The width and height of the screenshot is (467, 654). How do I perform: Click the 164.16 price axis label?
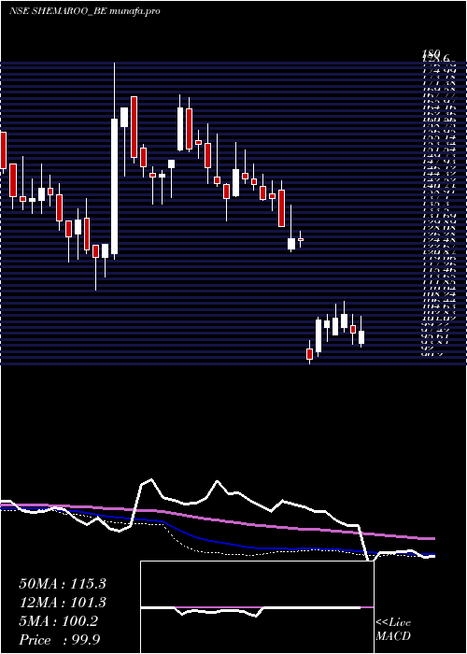438,107
